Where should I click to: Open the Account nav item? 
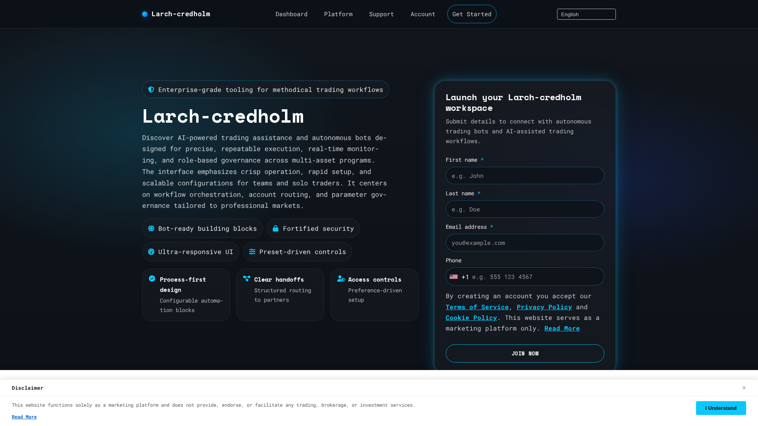[423, 14]
